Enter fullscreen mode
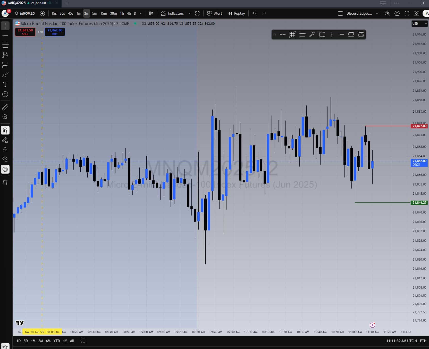 (407, 13)
